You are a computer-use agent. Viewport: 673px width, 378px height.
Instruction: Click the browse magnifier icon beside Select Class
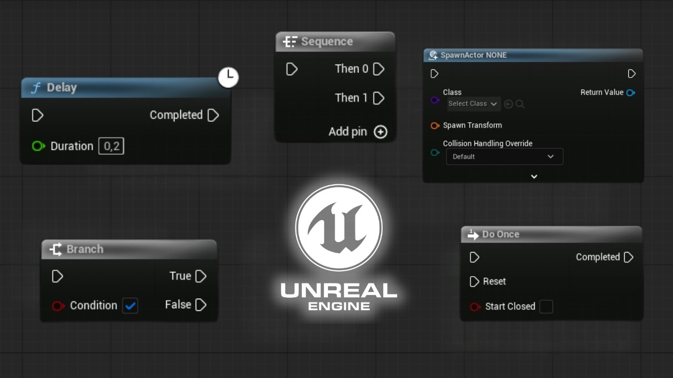[520, 104]
